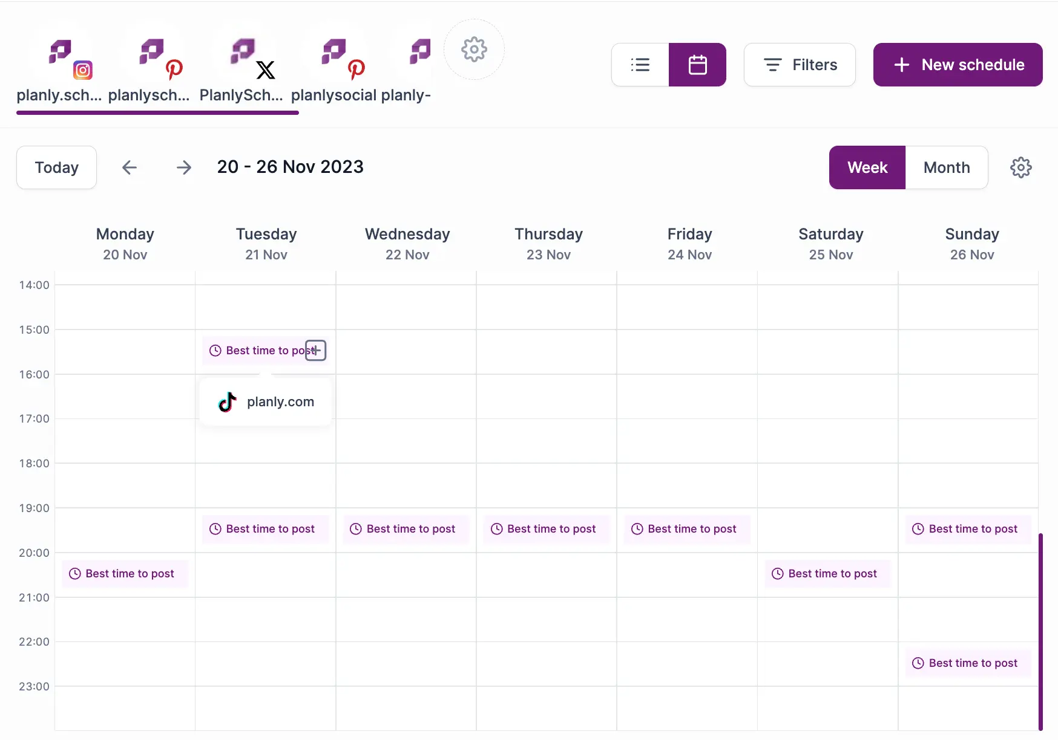Viewport: 1058px width, 740px height.
Task: Open Sunday's 22:00 Best time to post slot
Action: 968,663
